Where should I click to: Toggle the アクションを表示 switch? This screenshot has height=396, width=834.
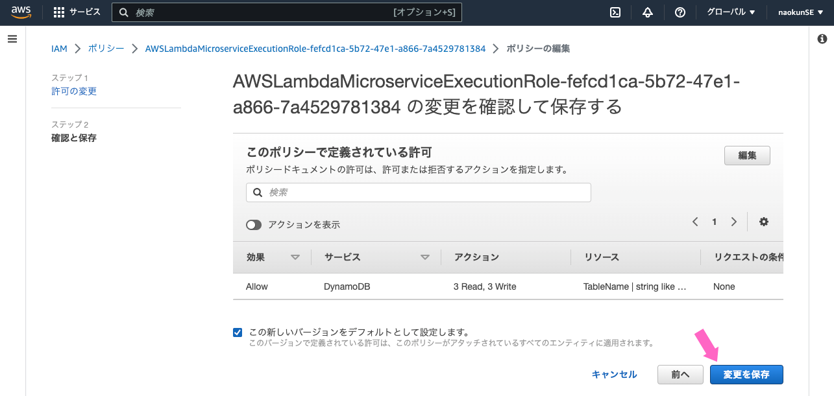tap(253, 225)
